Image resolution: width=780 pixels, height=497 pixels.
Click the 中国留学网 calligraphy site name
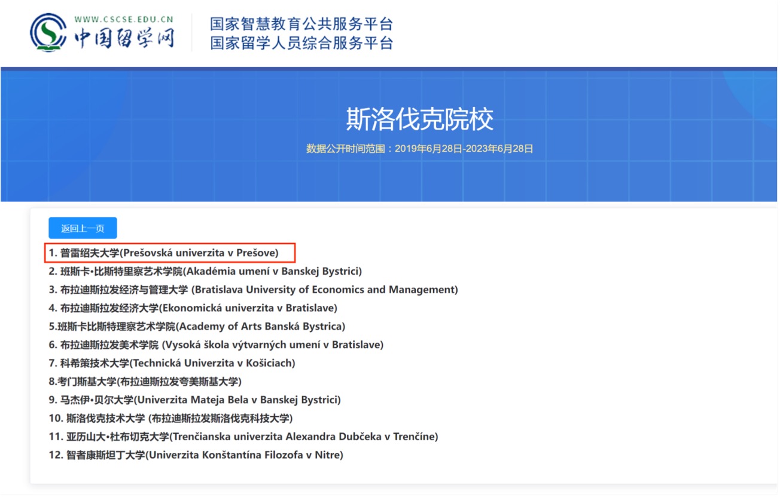[124, 38]
